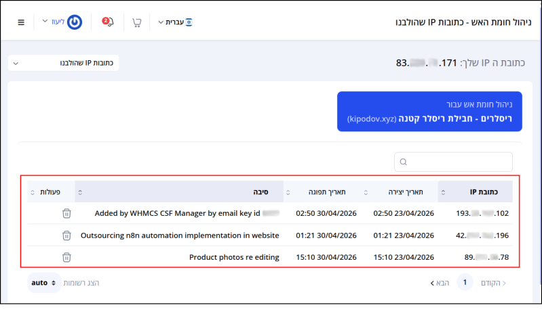
Task: Click creation date 15:10 23/04/2026
Action: coord(404,257)
